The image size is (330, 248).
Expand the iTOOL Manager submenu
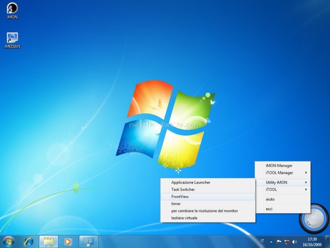click(283, 173)
